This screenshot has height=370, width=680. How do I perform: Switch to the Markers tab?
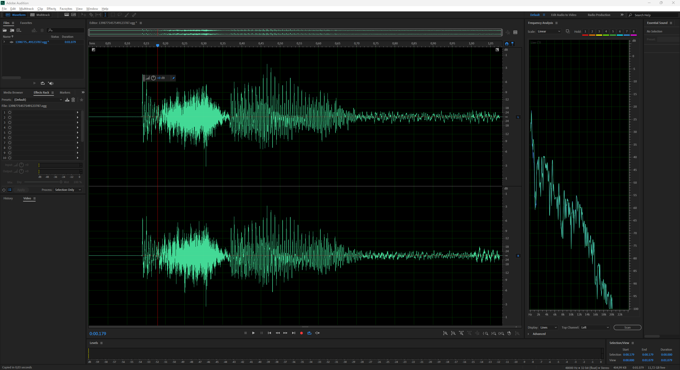[x=65, y=93]
